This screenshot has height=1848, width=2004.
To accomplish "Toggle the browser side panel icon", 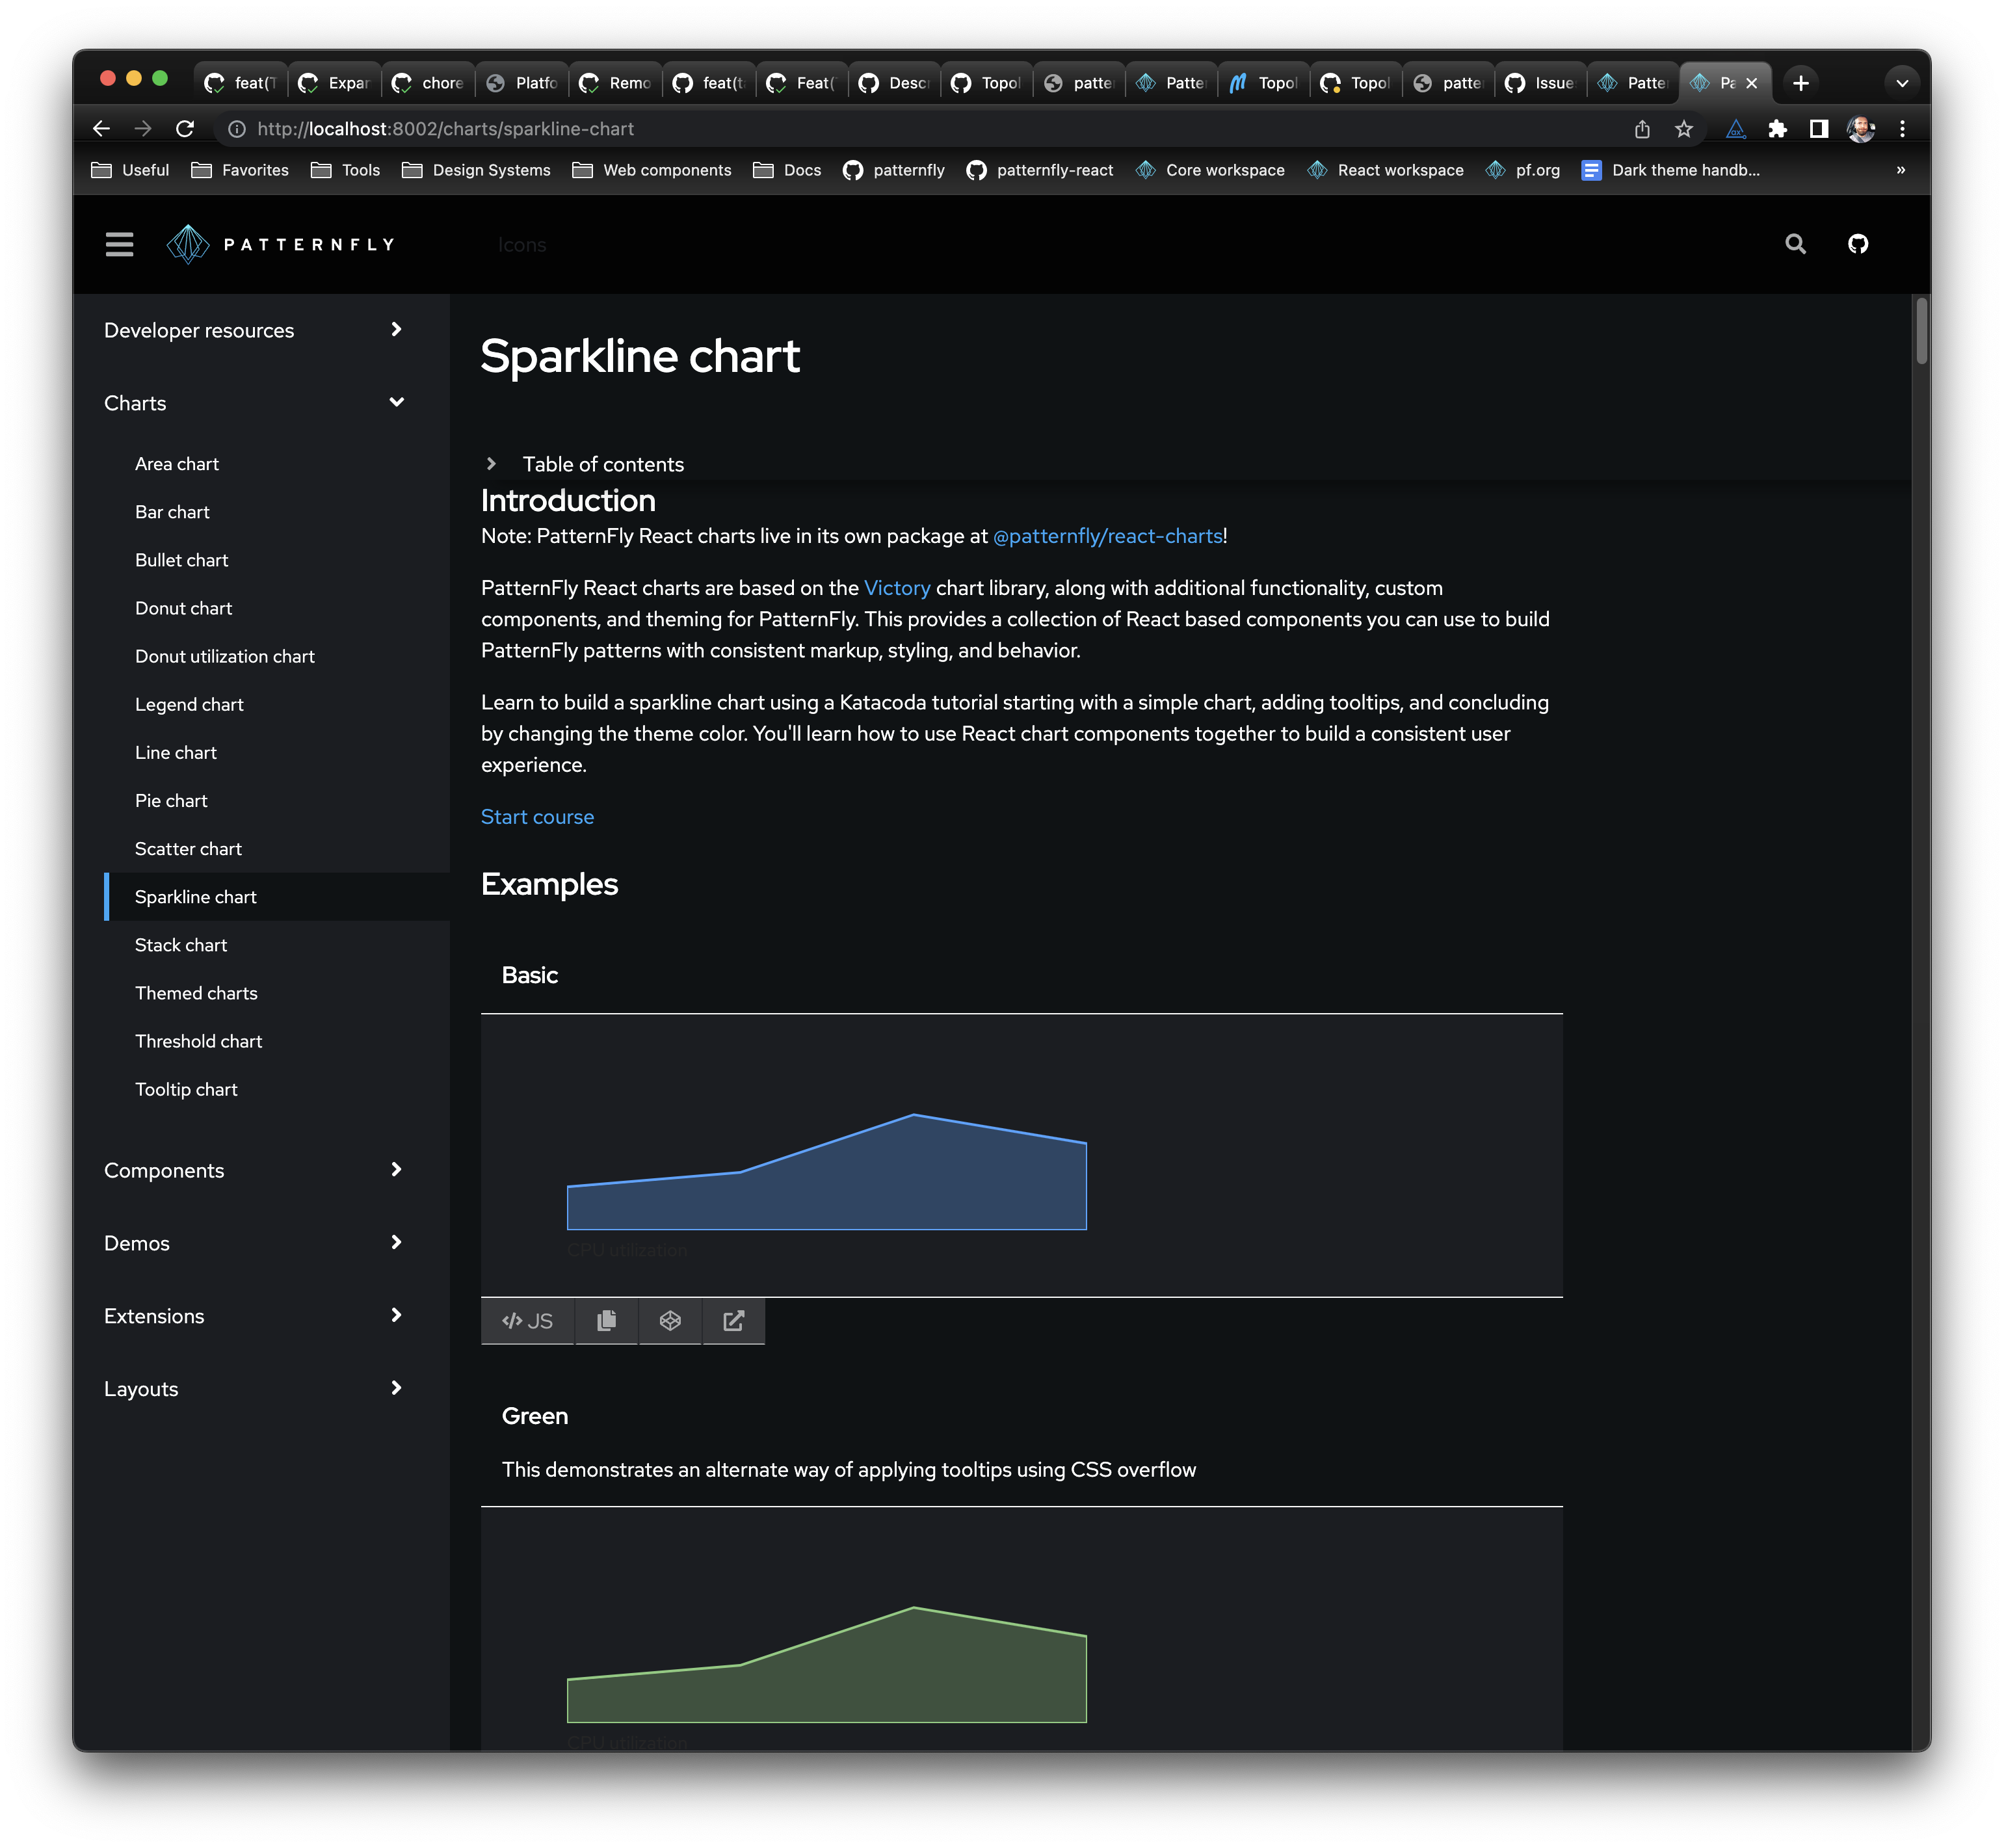I will coord(1819,129).
